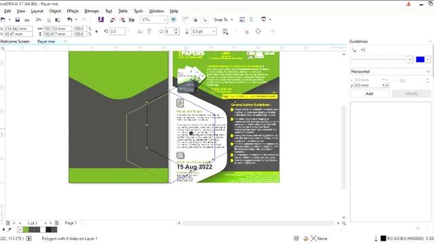The width and height of the screenshot is (434, 244).
Task: Open the Bitmaps menu
Action: point(92,11)
